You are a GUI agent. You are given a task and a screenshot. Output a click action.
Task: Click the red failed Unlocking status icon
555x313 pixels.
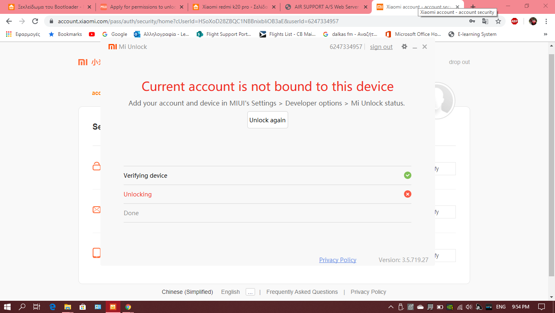point(407,194)
